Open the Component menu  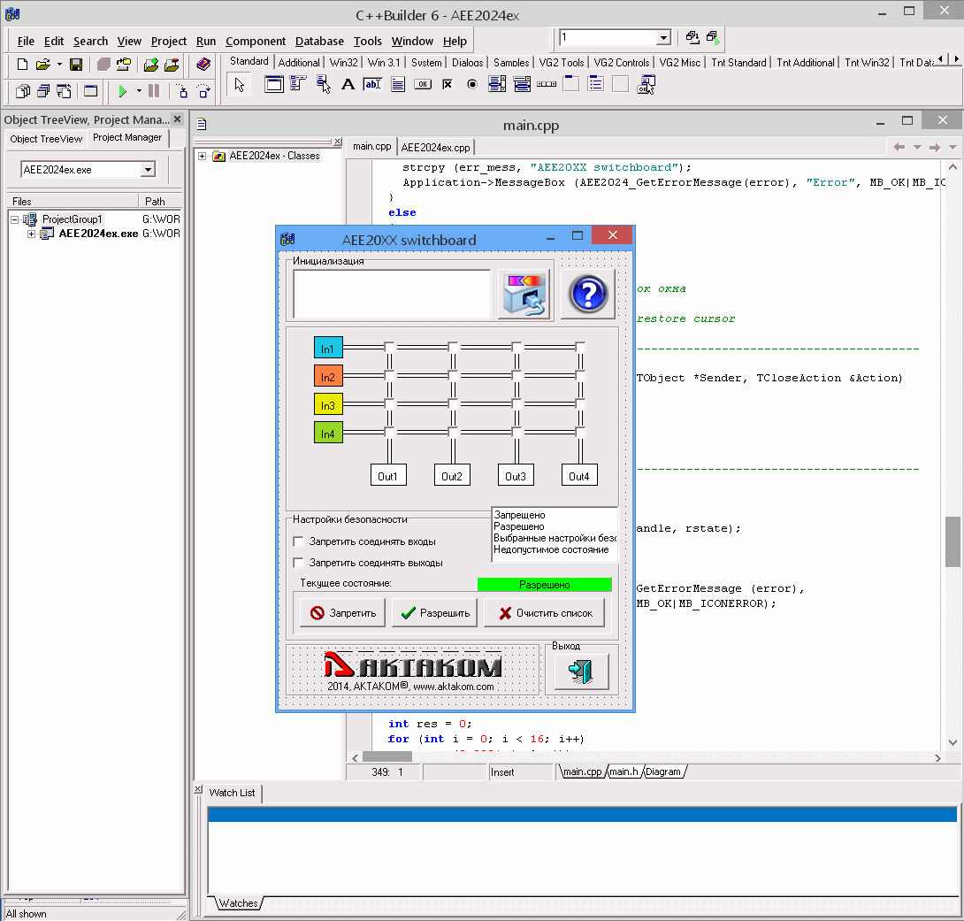(255, 42)
